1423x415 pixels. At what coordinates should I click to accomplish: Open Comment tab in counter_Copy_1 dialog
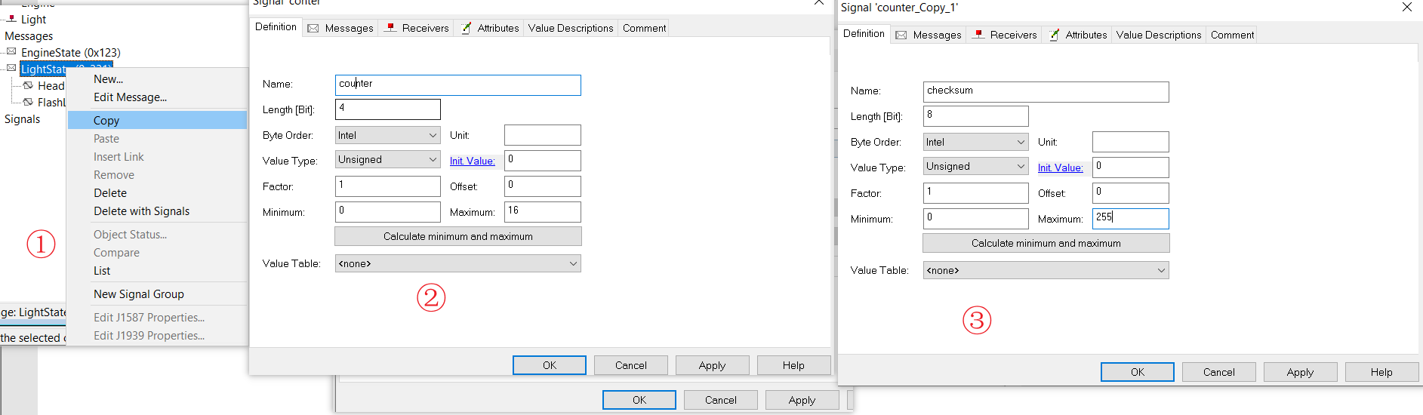point(1232,35)
